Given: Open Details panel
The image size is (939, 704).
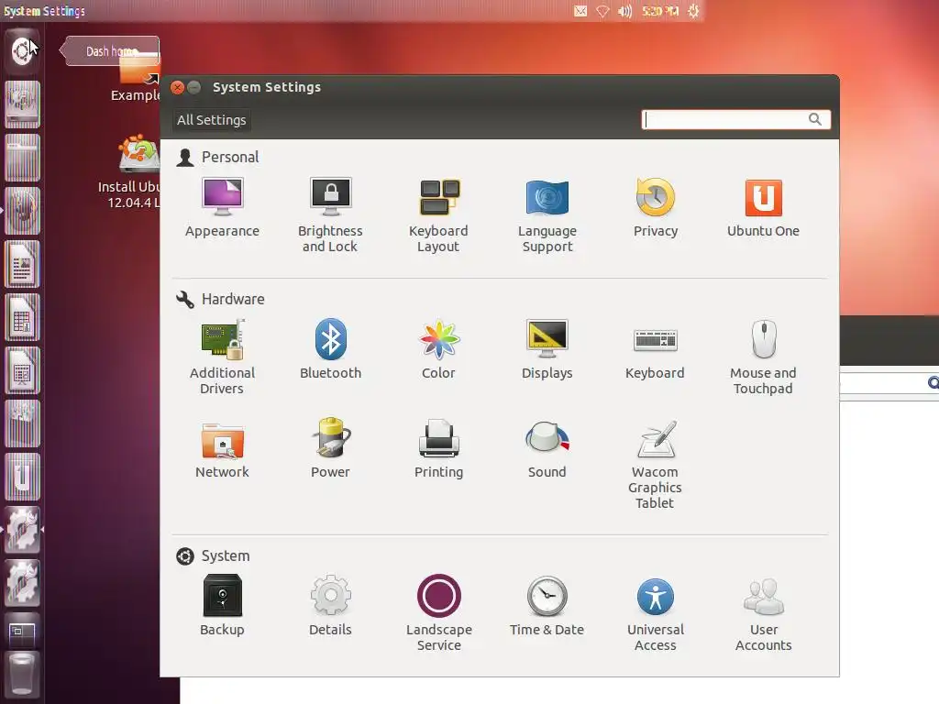Looking at the screenshot, I should point(330,606).
